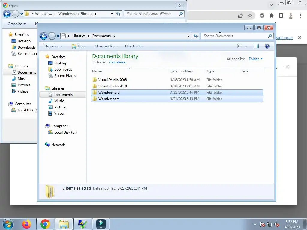Open Organize menu in Open dialog
Image resolution: width=307 pixels, height=230 pixels.
(17, 24)
